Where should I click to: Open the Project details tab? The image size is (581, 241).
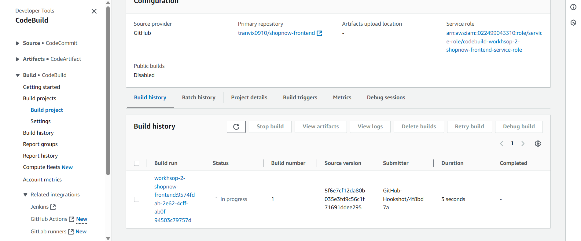(x=249, y=97)
